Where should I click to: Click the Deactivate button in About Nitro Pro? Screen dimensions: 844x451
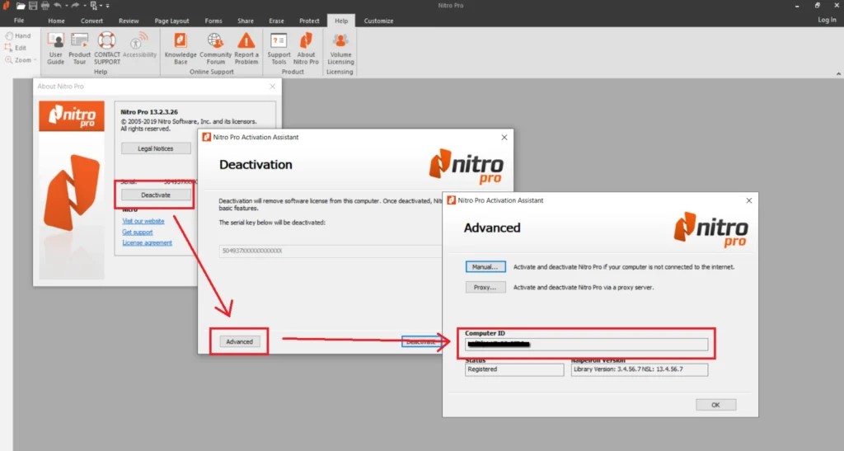(x=156, y=195)
